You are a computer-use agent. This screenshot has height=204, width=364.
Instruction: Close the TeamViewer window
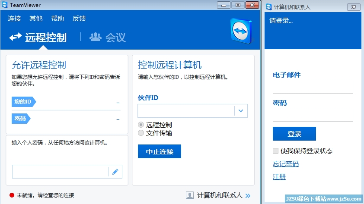click(x=252, y=5)
